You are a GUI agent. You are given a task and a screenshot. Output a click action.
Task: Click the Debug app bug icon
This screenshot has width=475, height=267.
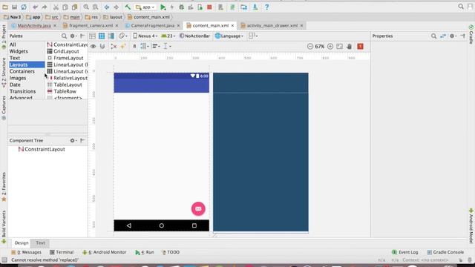pos(181,7)
